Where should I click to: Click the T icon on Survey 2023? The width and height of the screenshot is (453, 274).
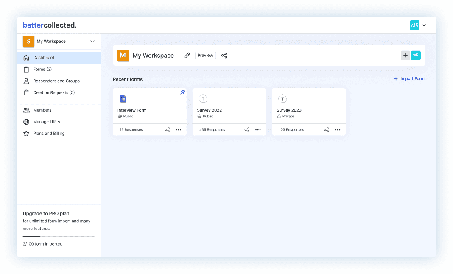pos(282,99)
